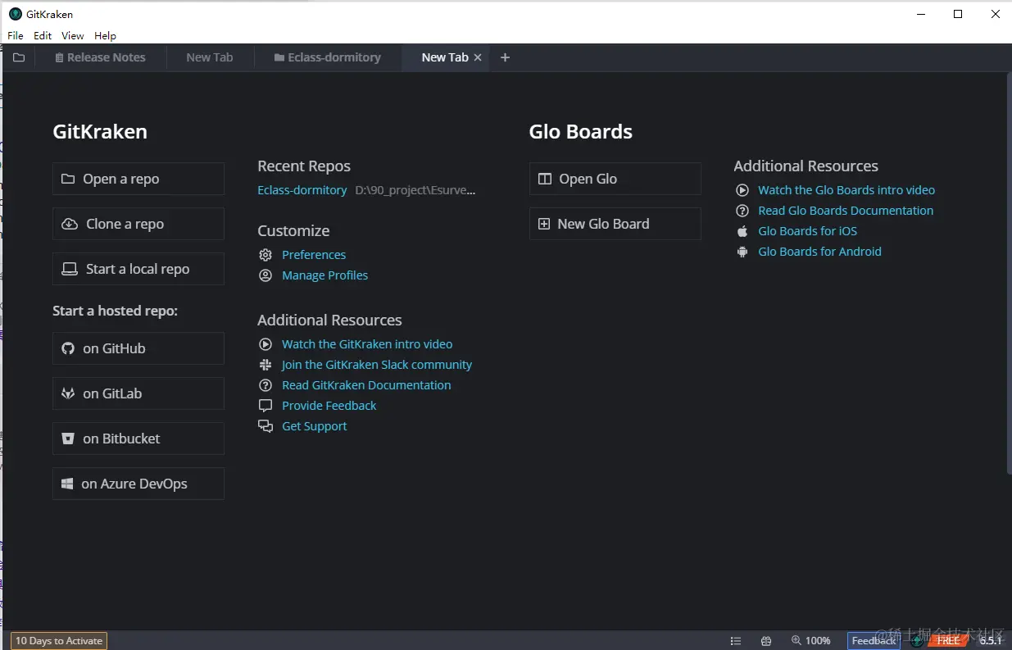1012x650 pixels.
Task: Click the GitKraken logo in status bar
Action: pos(917,641)
